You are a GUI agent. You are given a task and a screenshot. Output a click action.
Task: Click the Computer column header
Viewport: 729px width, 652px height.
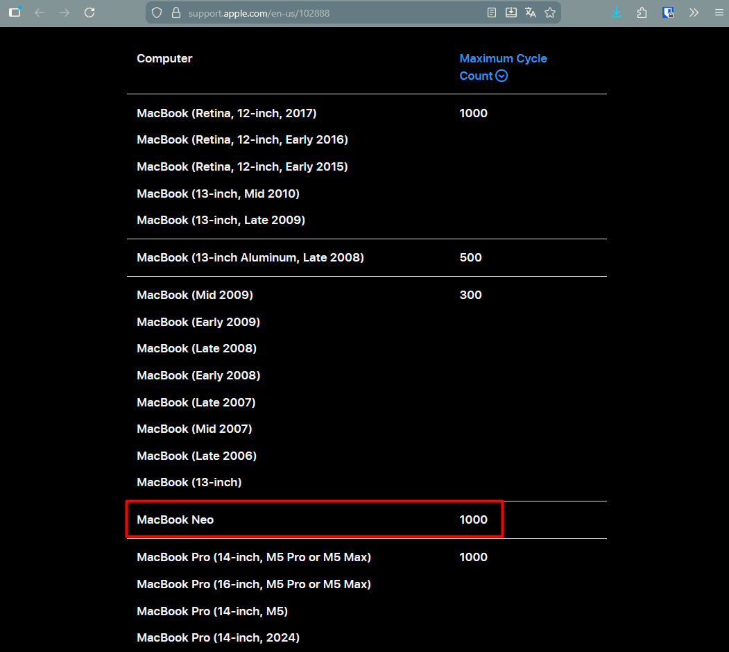click(x=164, y=58)
